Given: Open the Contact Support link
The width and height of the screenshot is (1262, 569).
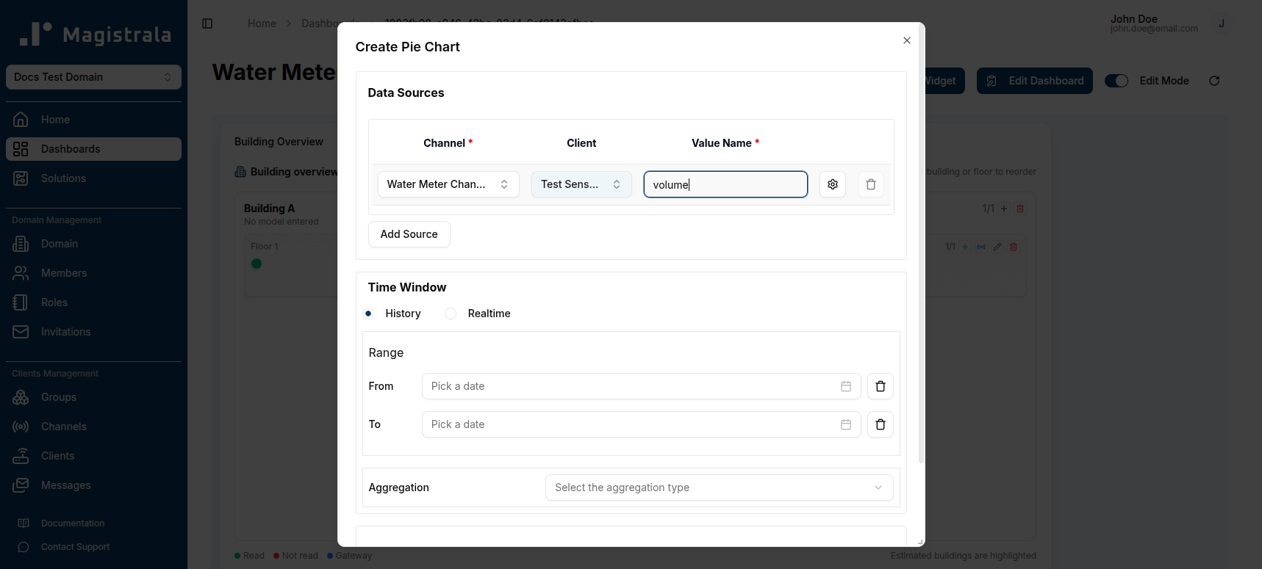Looking at the screenshot, I should tap(75, 547).
